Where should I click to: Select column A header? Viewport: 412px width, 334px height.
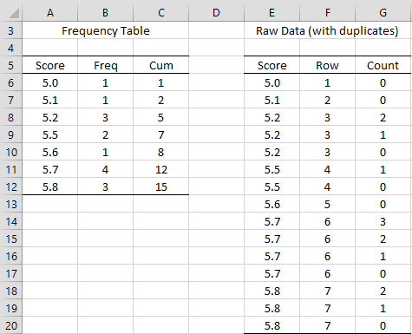pos(50,13)
